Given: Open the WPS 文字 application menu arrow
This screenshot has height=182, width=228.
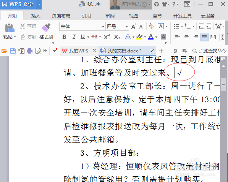Looking at the screenshot, I should click(x=39, y=4).
